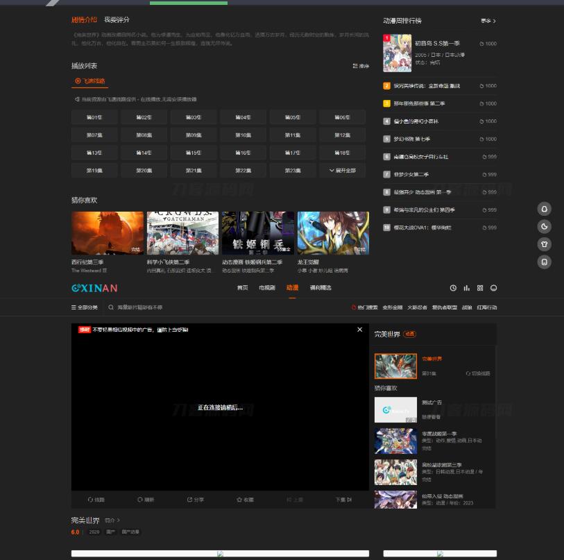The image size is (564, 560).
Task: Switch to the 我要评分 tab
Action: click(x=117, y=20)
